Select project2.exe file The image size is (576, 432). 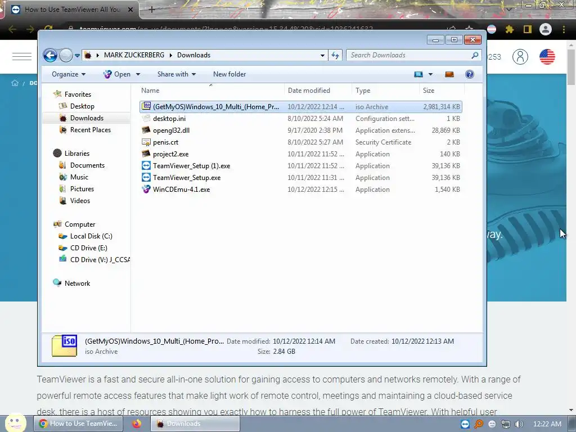300,154
